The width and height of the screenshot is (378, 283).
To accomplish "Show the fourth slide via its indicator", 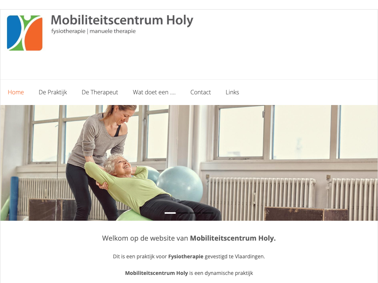I will point(208,213).
